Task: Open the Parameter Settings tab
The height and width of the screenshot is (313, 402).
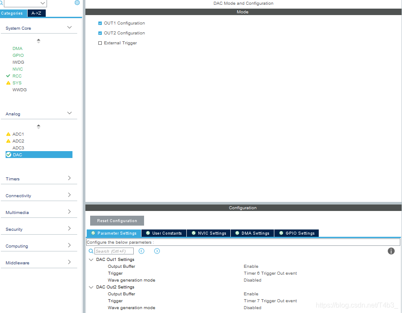Action: [x=114, y=233]
